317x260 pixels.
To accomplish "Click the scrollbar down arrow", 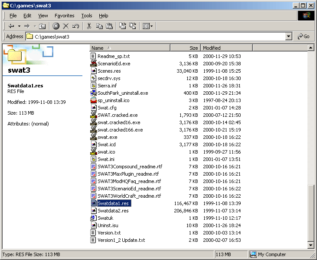I will (x=311, y=245).
